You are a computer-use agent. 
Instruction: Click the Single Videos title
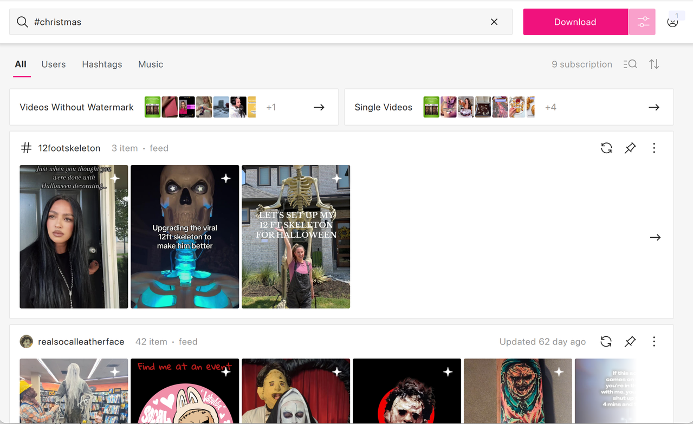tap(383, 107)
